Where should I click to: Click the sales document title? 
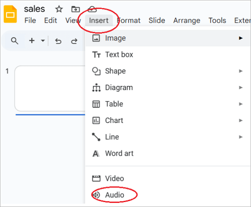tap(34, 9)
